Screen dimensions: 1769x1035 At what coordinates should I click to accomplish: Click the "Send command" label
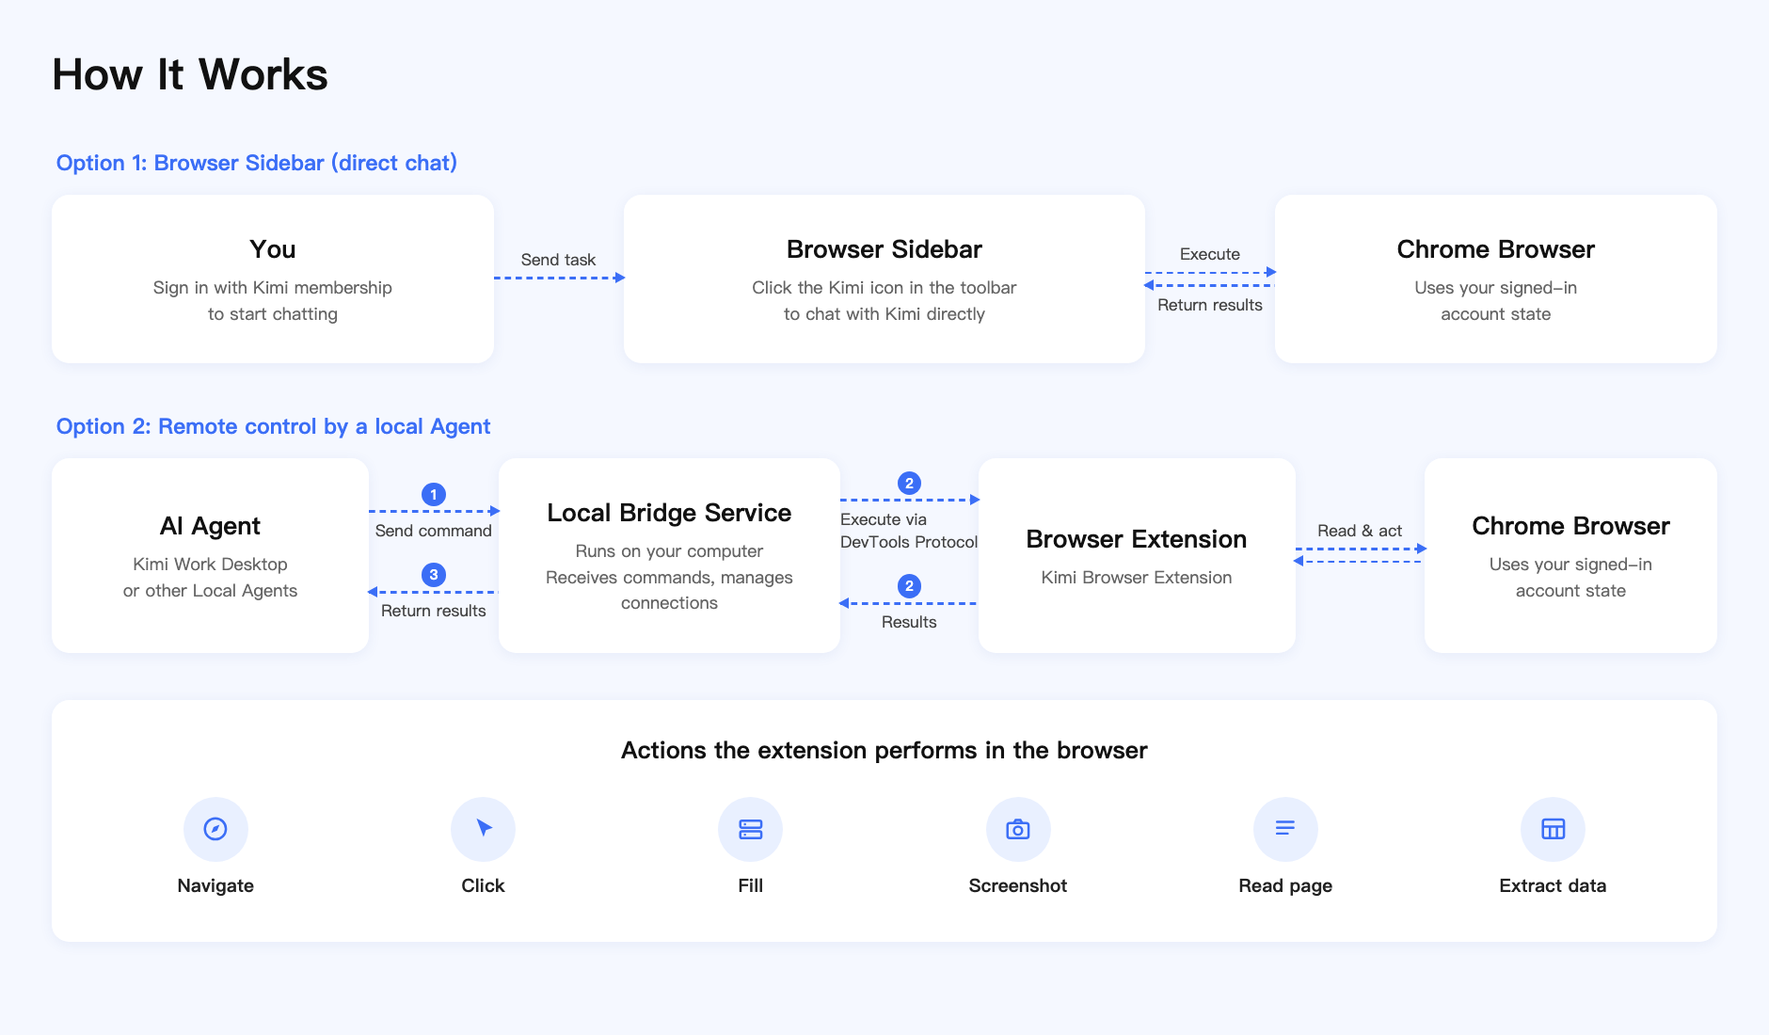click(x=434, y=531)
